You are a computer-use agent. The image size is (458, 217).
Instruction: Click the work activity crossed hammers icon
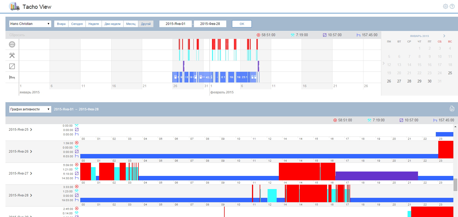(12, 55)
